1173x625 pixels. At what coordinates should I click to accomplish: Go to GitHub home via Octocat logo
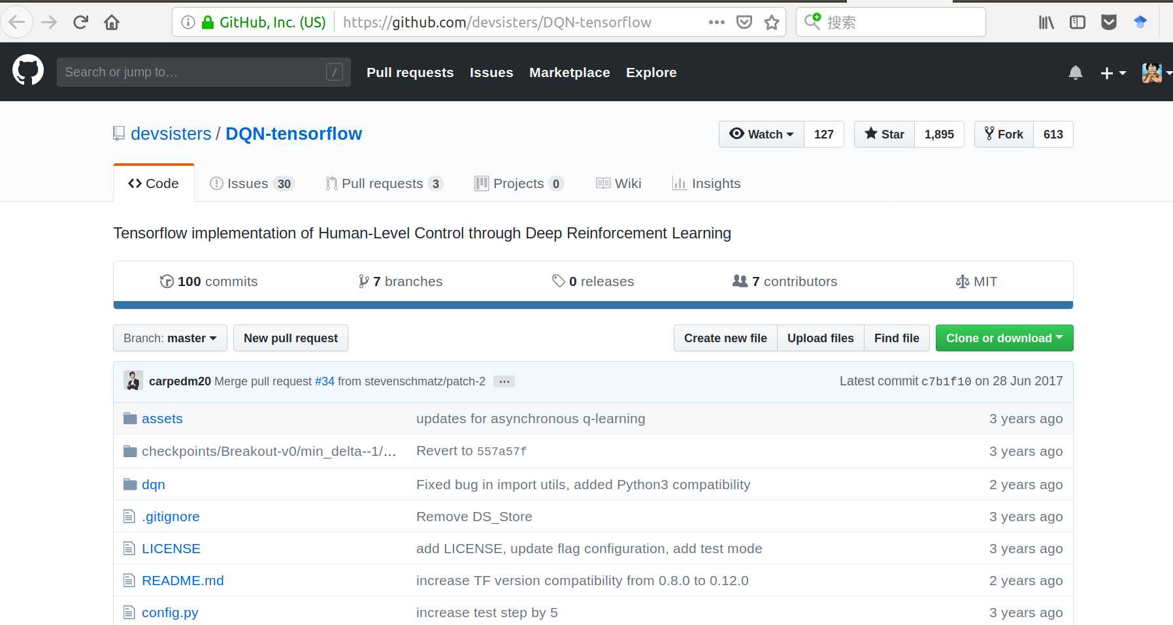coord(28,71)
